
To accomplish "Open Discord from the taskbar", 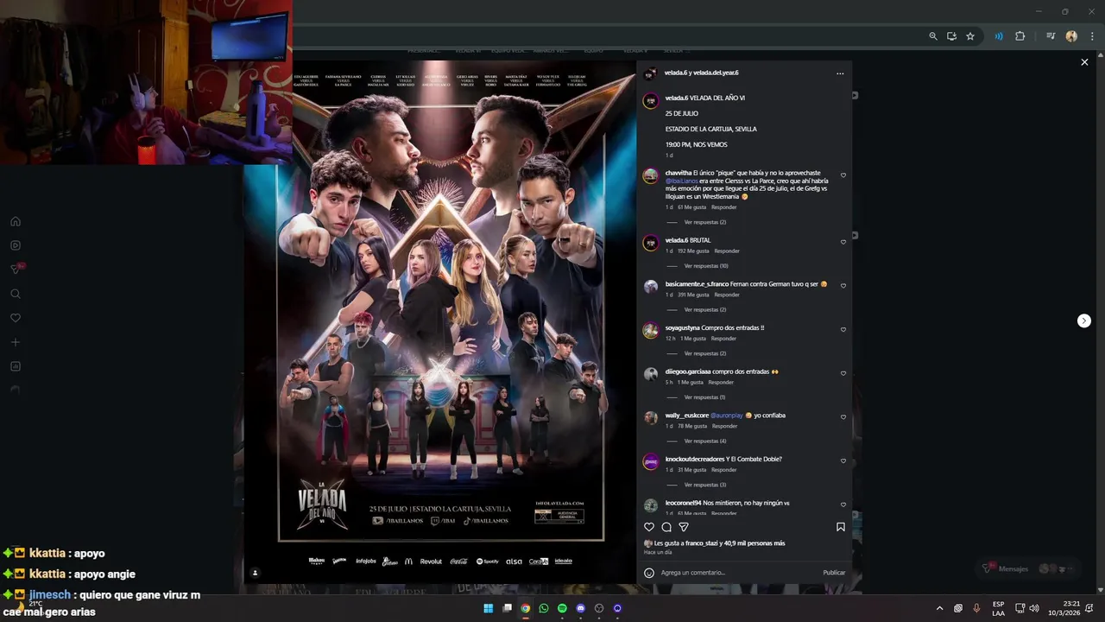I will point(581,608).
